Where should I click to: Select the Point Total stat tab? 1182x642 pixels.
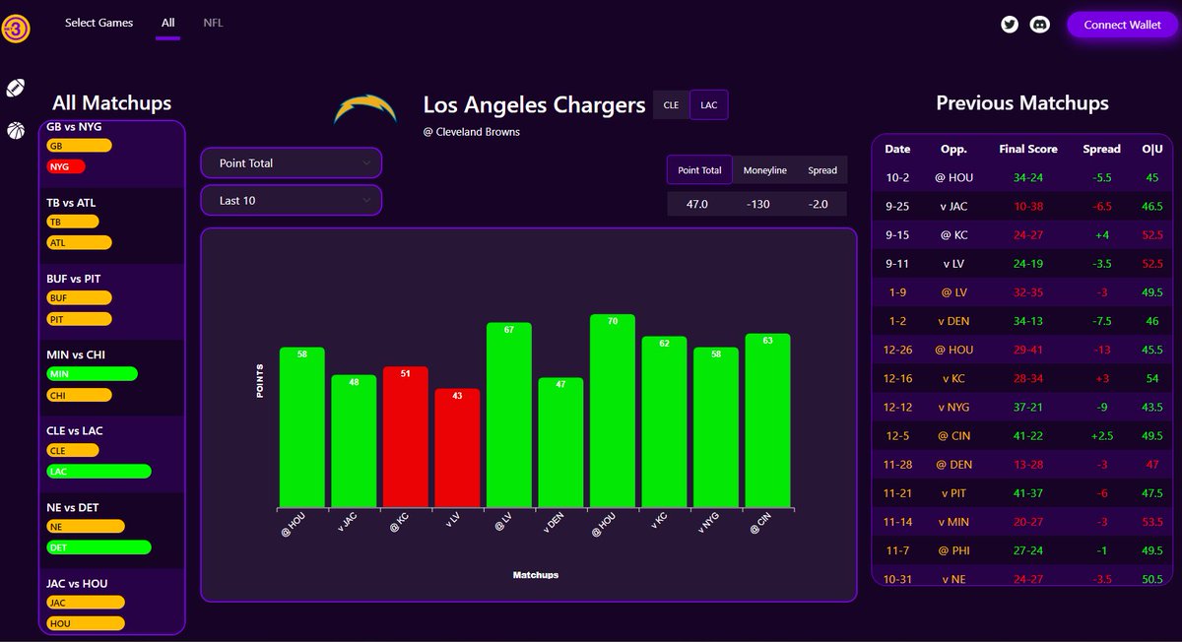699,170
